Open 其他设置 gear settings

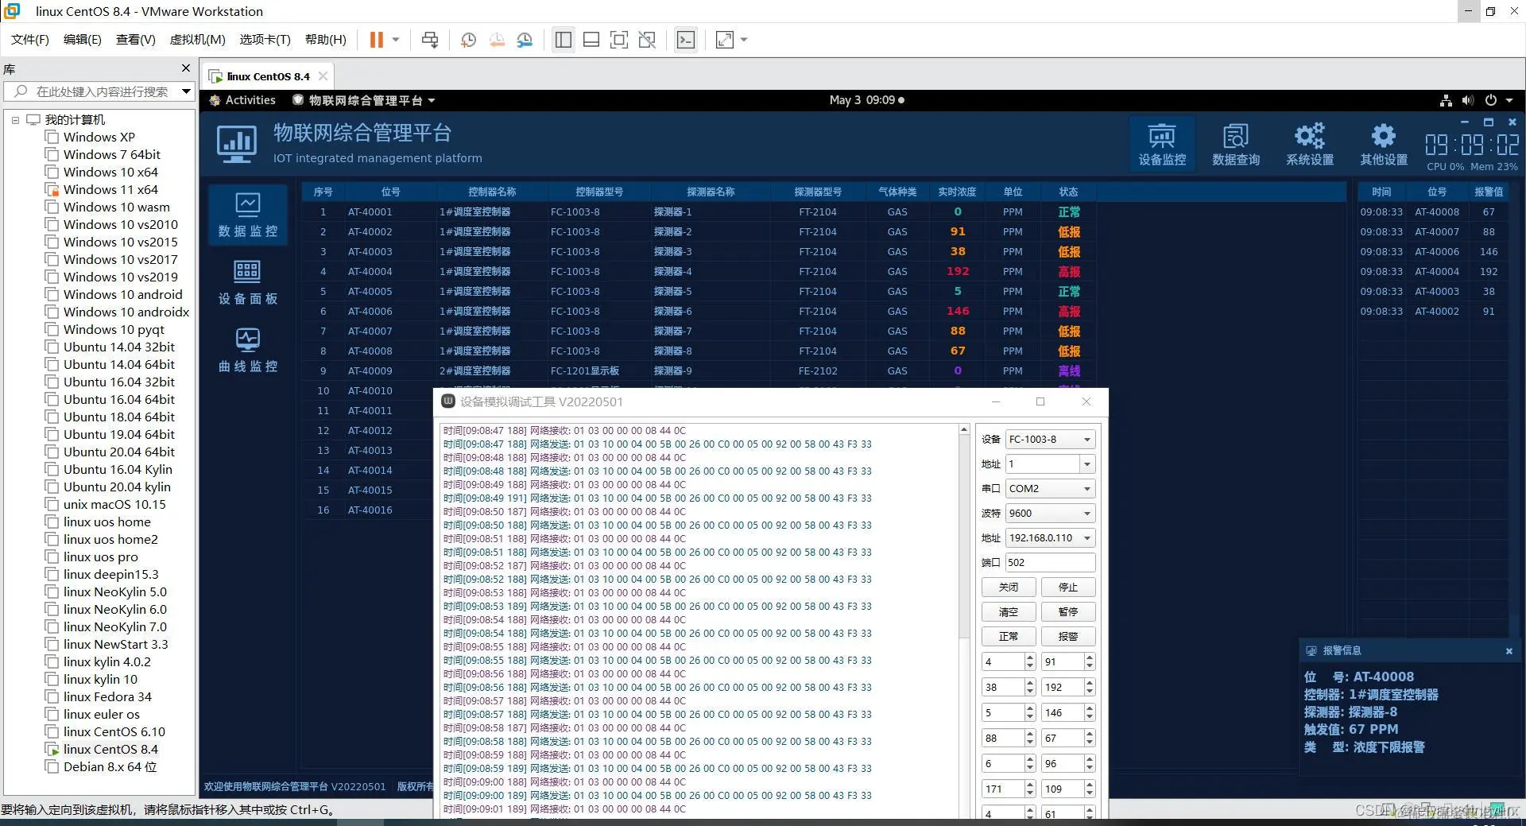coord(1382,143)
